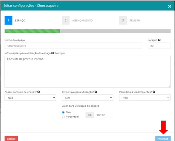Select the Fixo radio option
This screenshot has width=175, height=141.
click(x=63, y=112)
